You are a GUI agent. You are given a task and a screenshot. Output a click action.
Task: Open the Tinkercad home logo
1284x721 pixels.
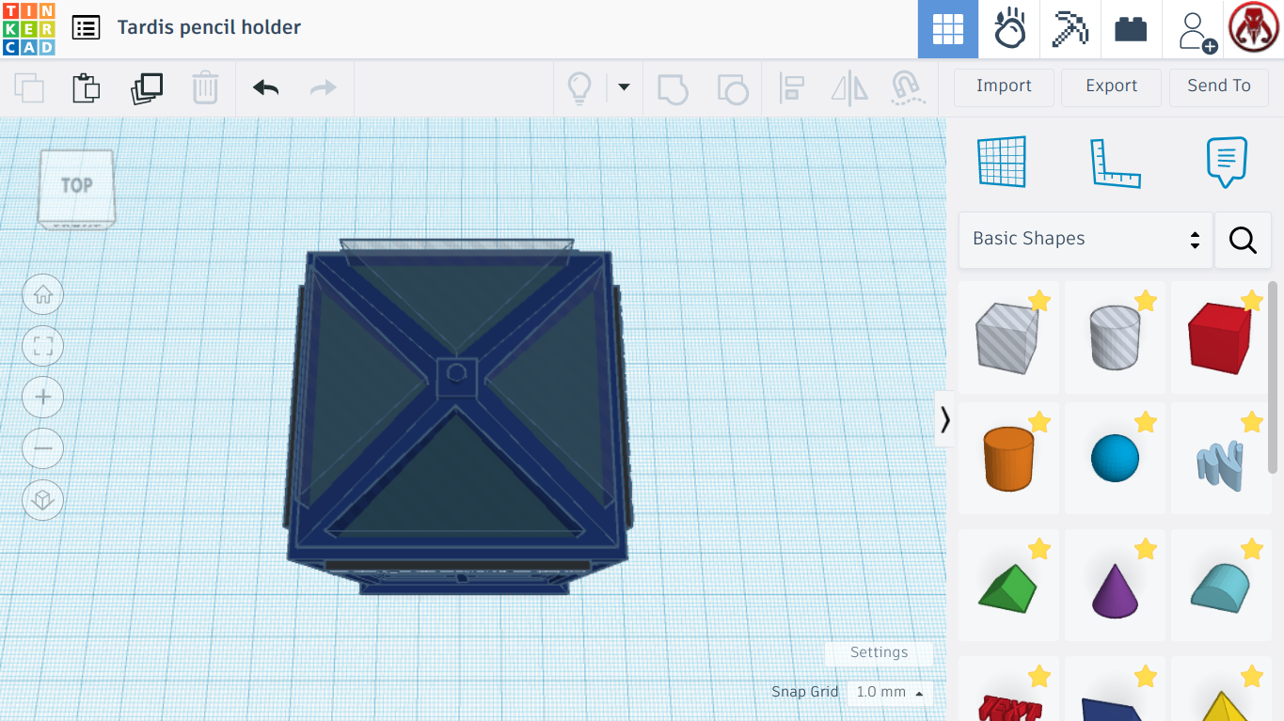point(29,28)
